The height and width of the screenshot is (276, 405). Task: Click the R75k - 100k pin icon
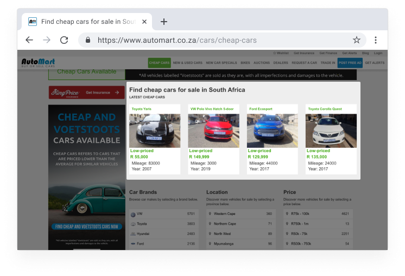(287, 214)
